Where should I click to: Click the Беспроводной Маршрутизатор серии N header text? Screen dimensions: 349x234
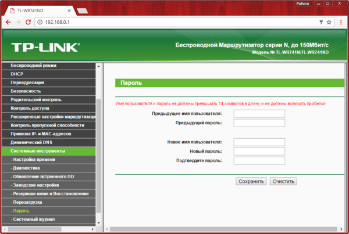pos(252,45)
